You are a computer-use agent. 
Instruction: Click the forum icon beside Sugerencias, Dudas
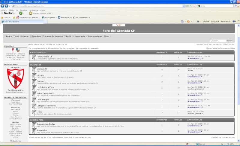34,125
